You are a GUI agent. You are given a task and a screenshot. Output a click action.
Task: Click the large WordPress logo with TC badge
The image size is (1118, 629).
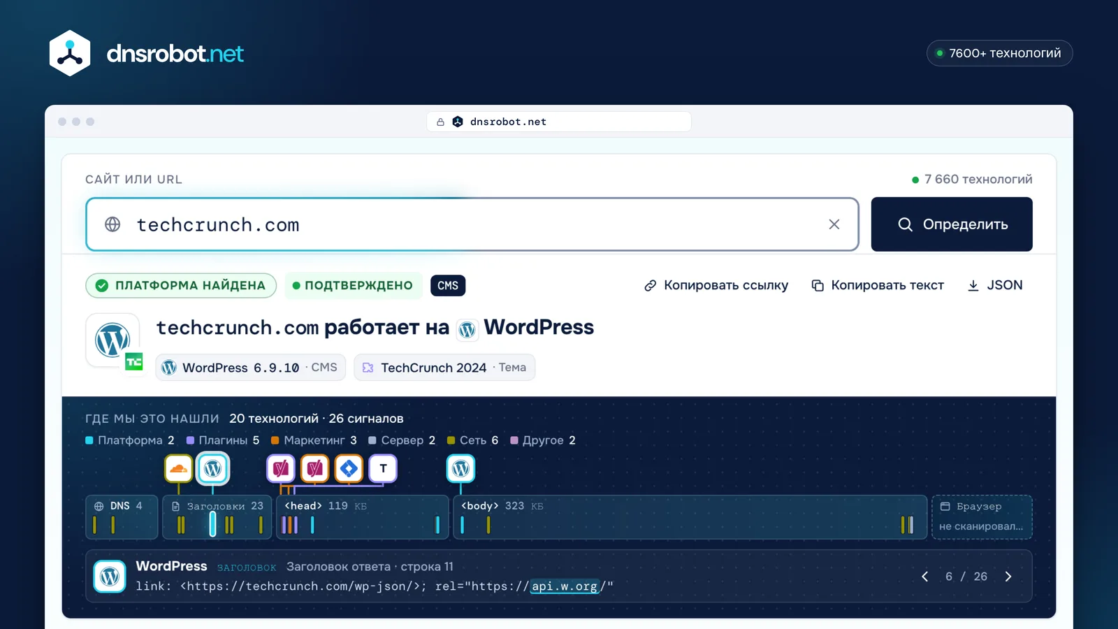(x=113, y=340)
